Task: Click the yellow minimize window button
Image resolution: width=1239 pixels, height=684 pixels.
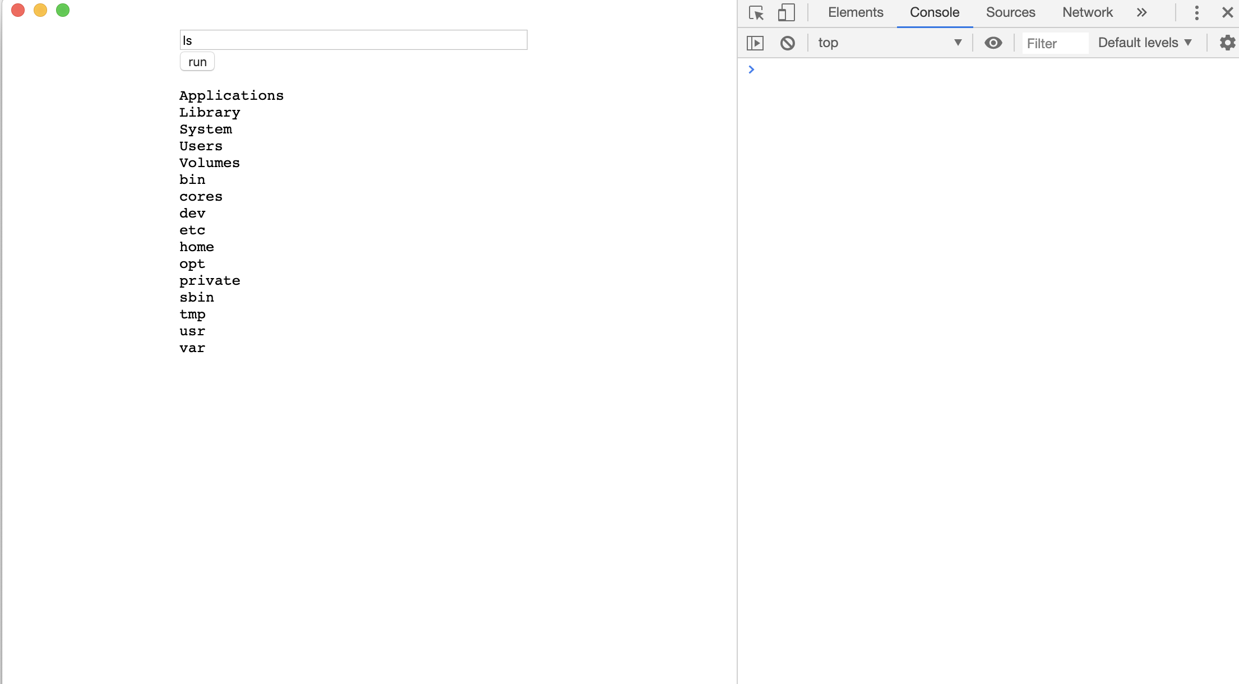Action: click(40, 10)
